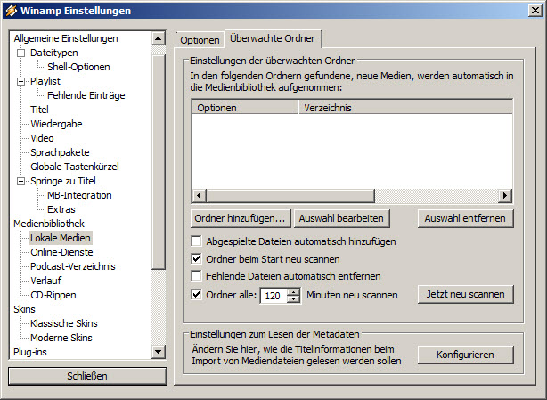Select Springe zu Titel in the tree
This screenshot has width=547, height=400.
[x=63, y=181]
